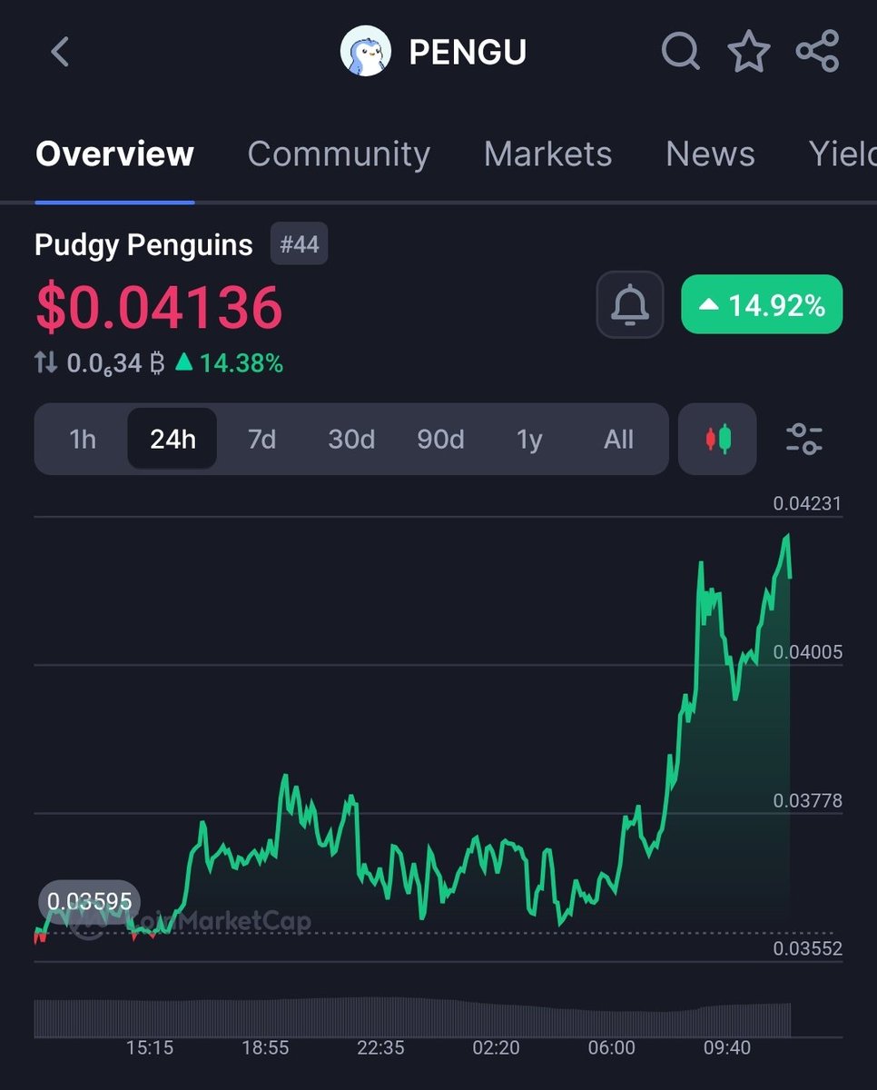Select the 1h chart range
The image size is (877, 1090).
coord(83,440)
